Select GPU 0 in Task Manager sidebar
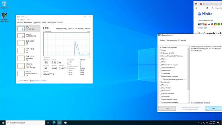The width and height of the screenshot is (222, 125). [28, 73]
